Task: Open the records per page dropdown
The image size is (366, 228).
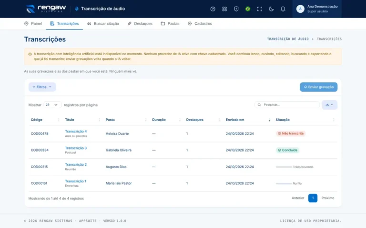Action: [x=52, y=104]
